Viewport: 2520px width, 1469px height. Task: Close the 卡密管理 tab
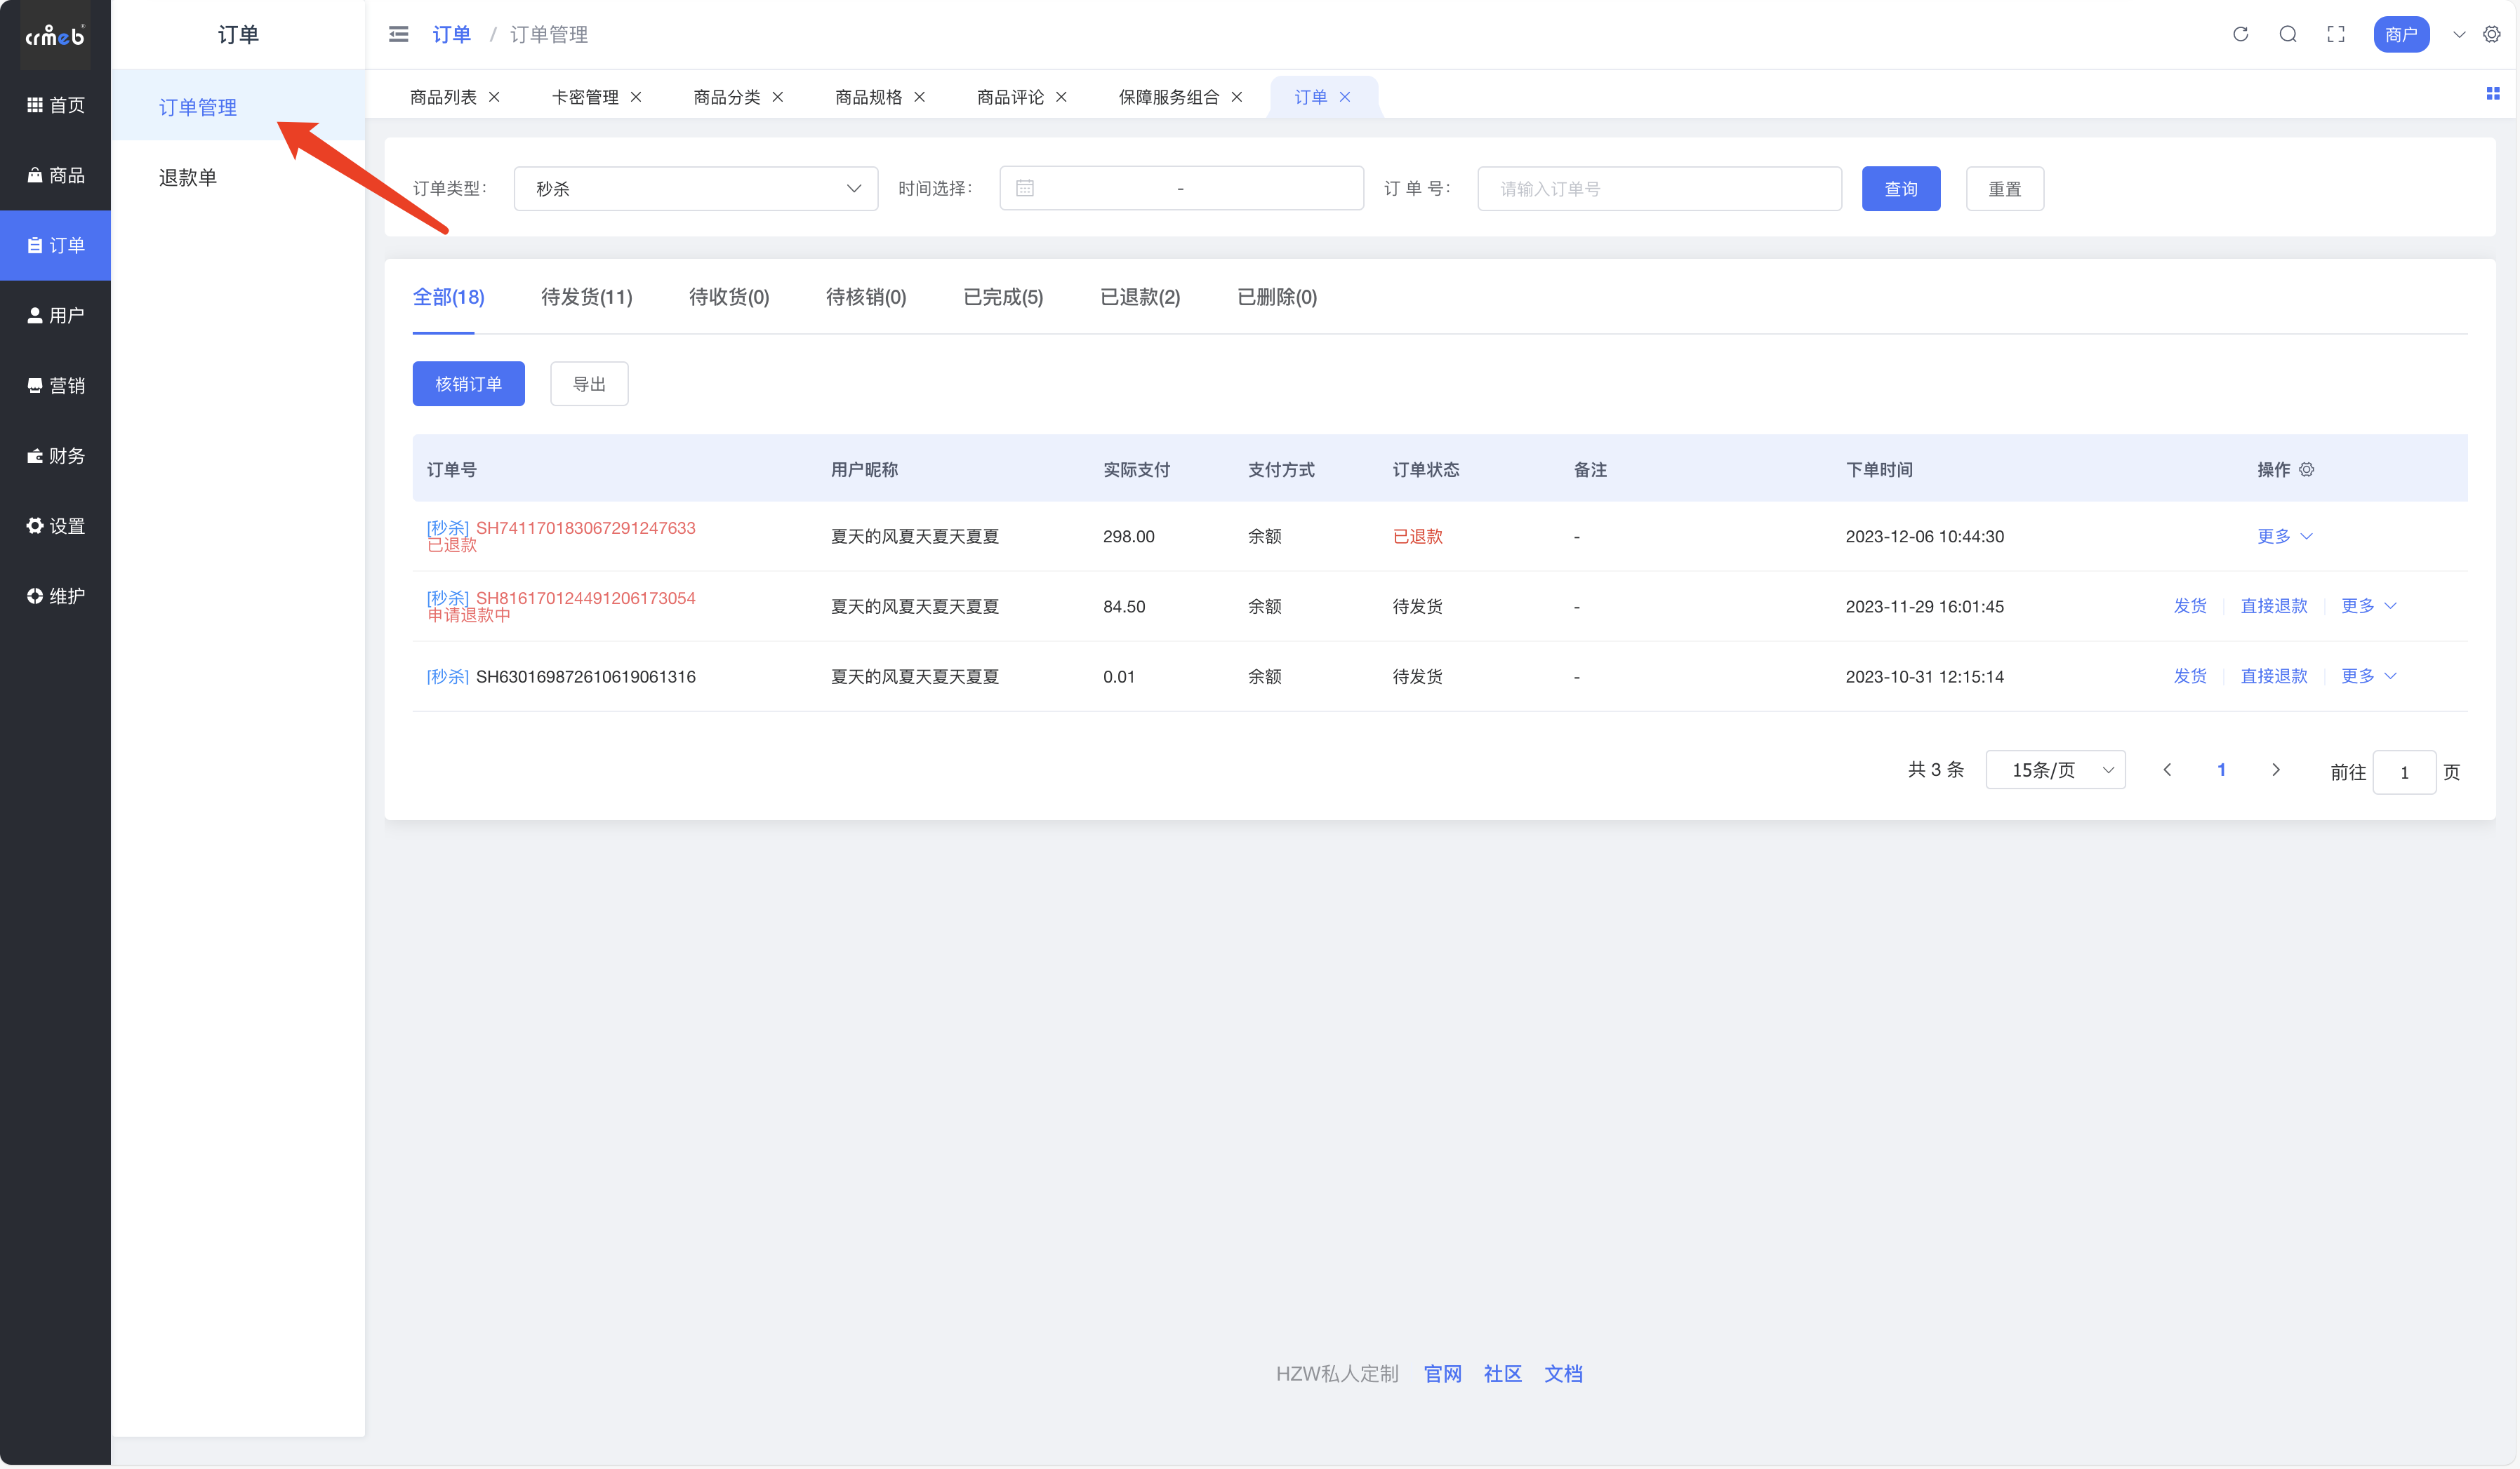[636, 97]
